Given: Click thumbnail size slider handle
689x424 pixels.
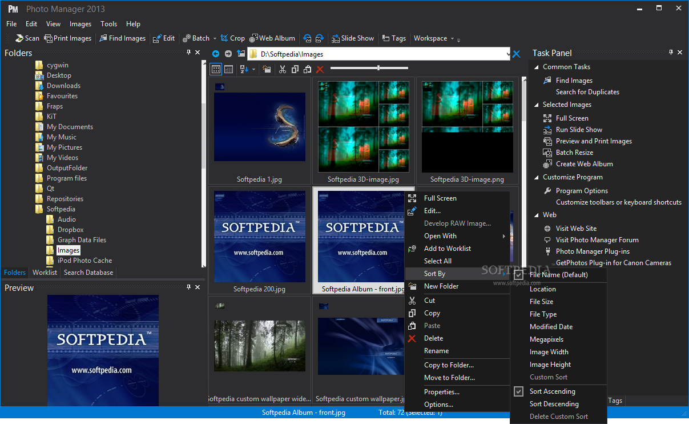Looking at the screenshot, I should pyautogui.click(x=378, y=68).
